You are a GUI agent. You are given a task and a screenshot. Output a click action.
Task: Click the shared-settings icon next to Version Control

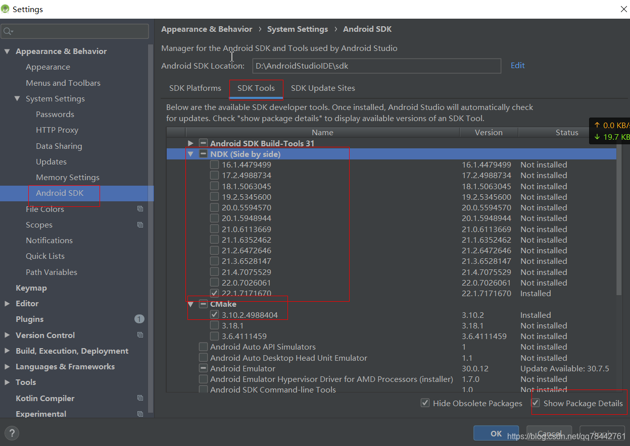[140, 334]
